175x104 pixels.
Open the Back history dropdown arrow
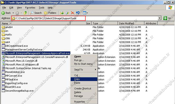13,13
